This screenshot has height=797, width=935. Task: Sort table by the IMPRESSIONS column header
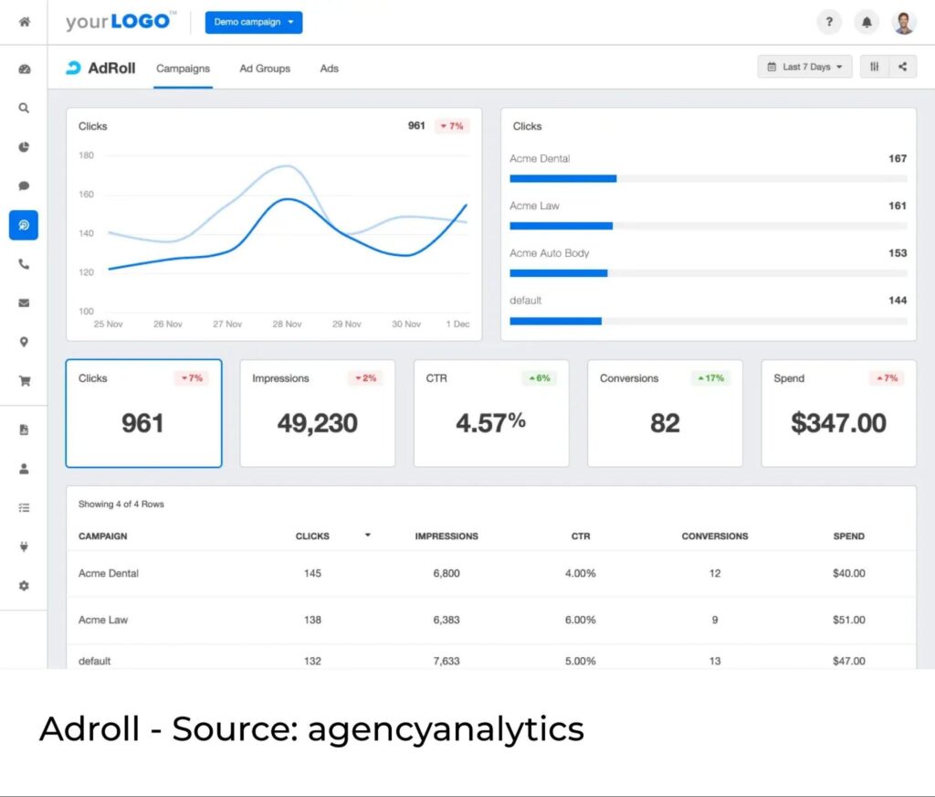point(446,537)
